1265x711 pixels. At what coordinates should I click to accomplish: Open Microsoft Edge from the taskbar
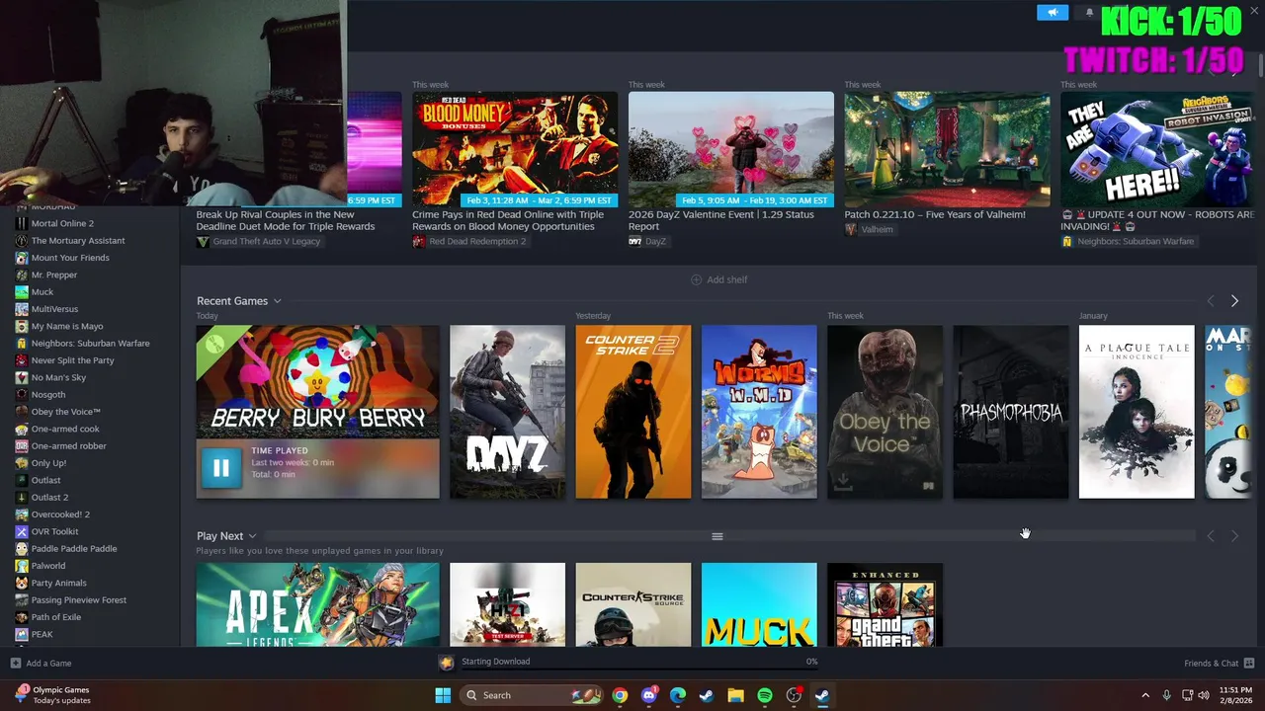(x=678, y=695)
